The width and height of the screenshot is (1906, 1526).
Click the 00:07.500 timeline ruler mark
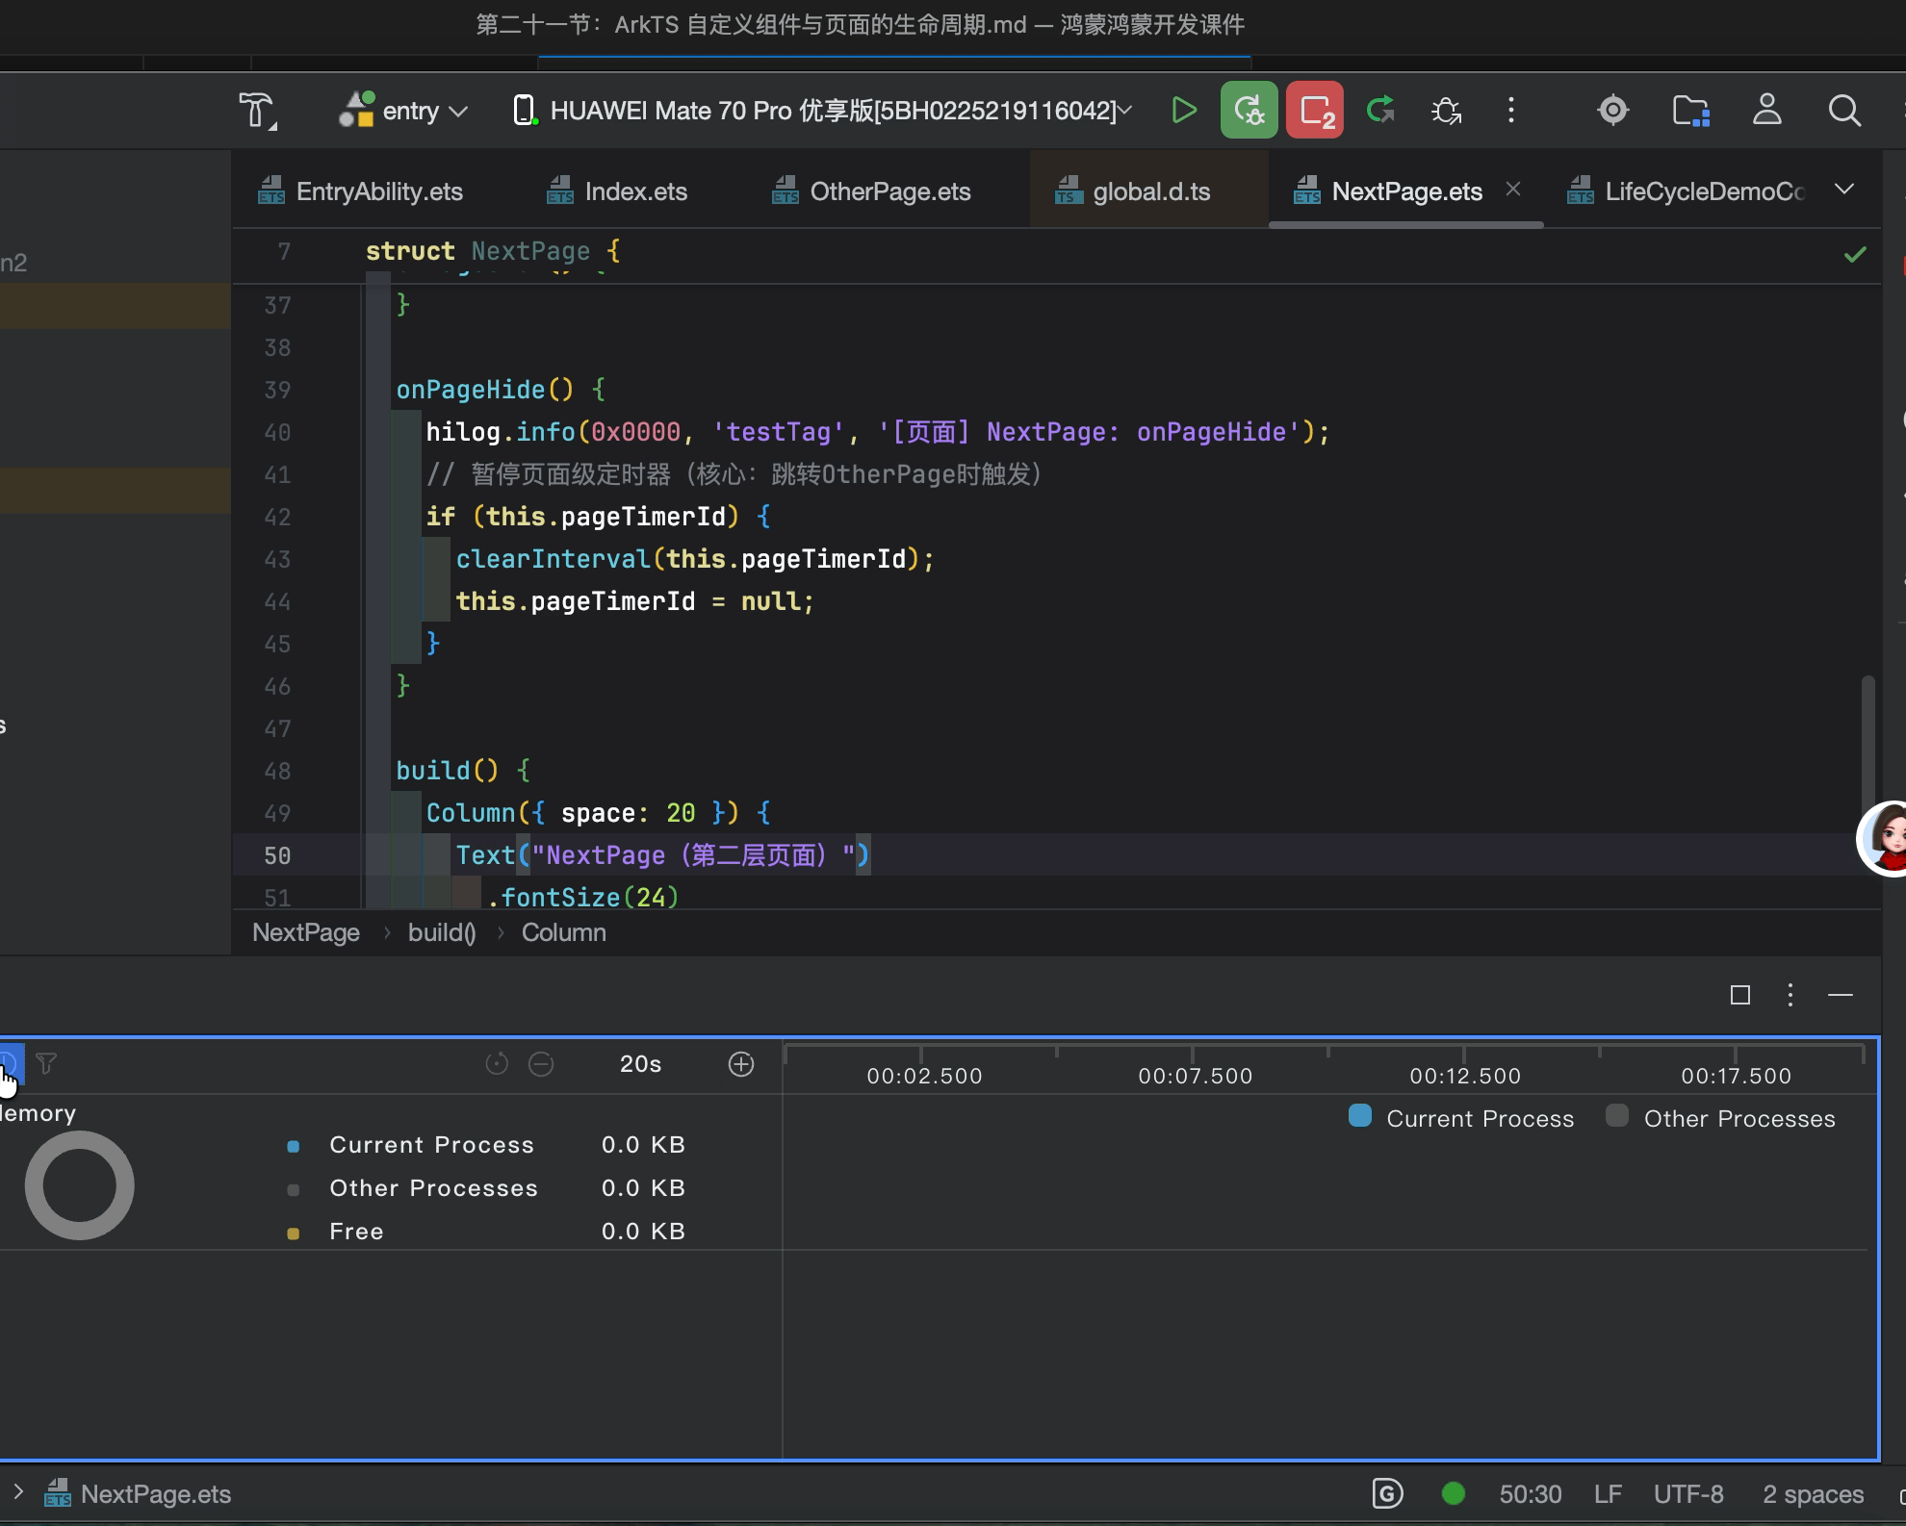(1195, 1075)
